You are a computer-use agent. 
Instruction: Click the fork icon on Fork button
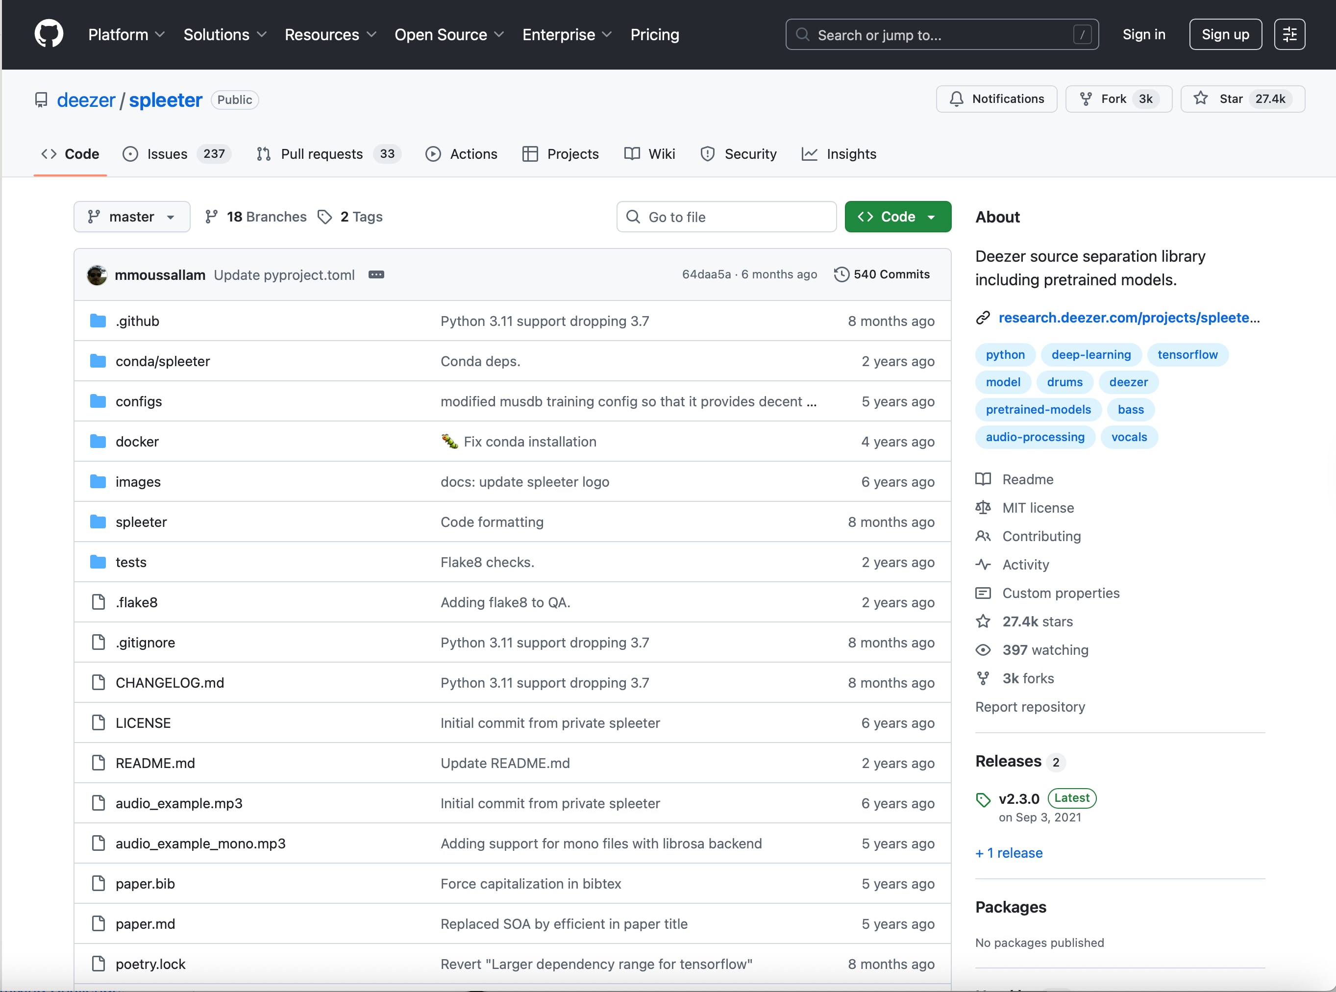1086,99
